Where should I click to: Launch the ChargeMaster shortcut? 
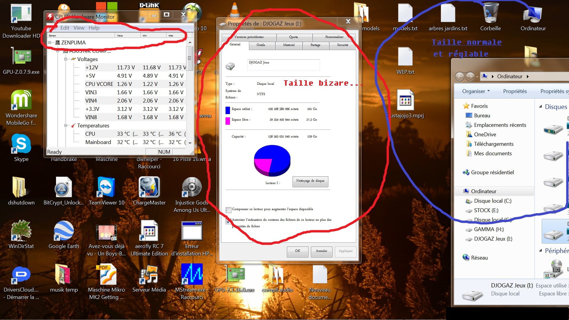(149, 191)
